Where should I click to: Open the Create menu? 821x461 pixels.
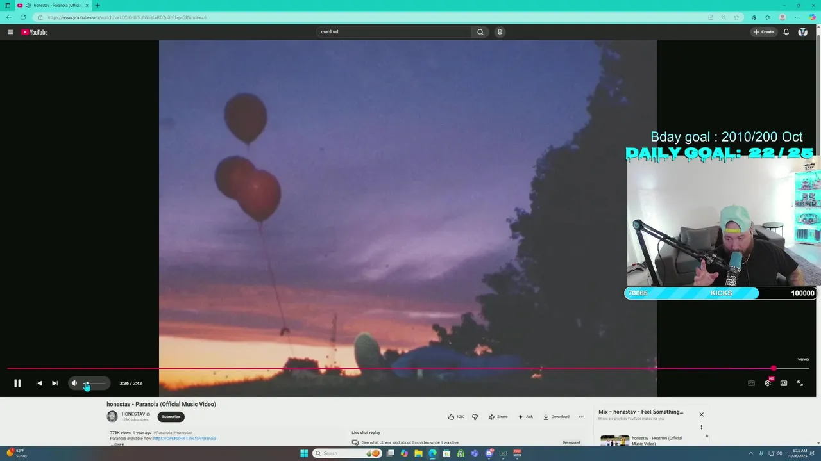click(764, 32)
